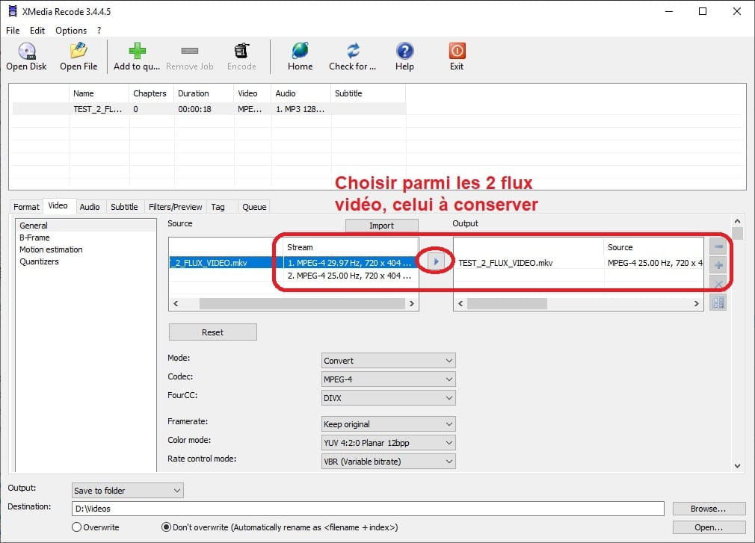Click the Open... button
Viewport: 755px width, 543px height.
[x=709, y=527]
